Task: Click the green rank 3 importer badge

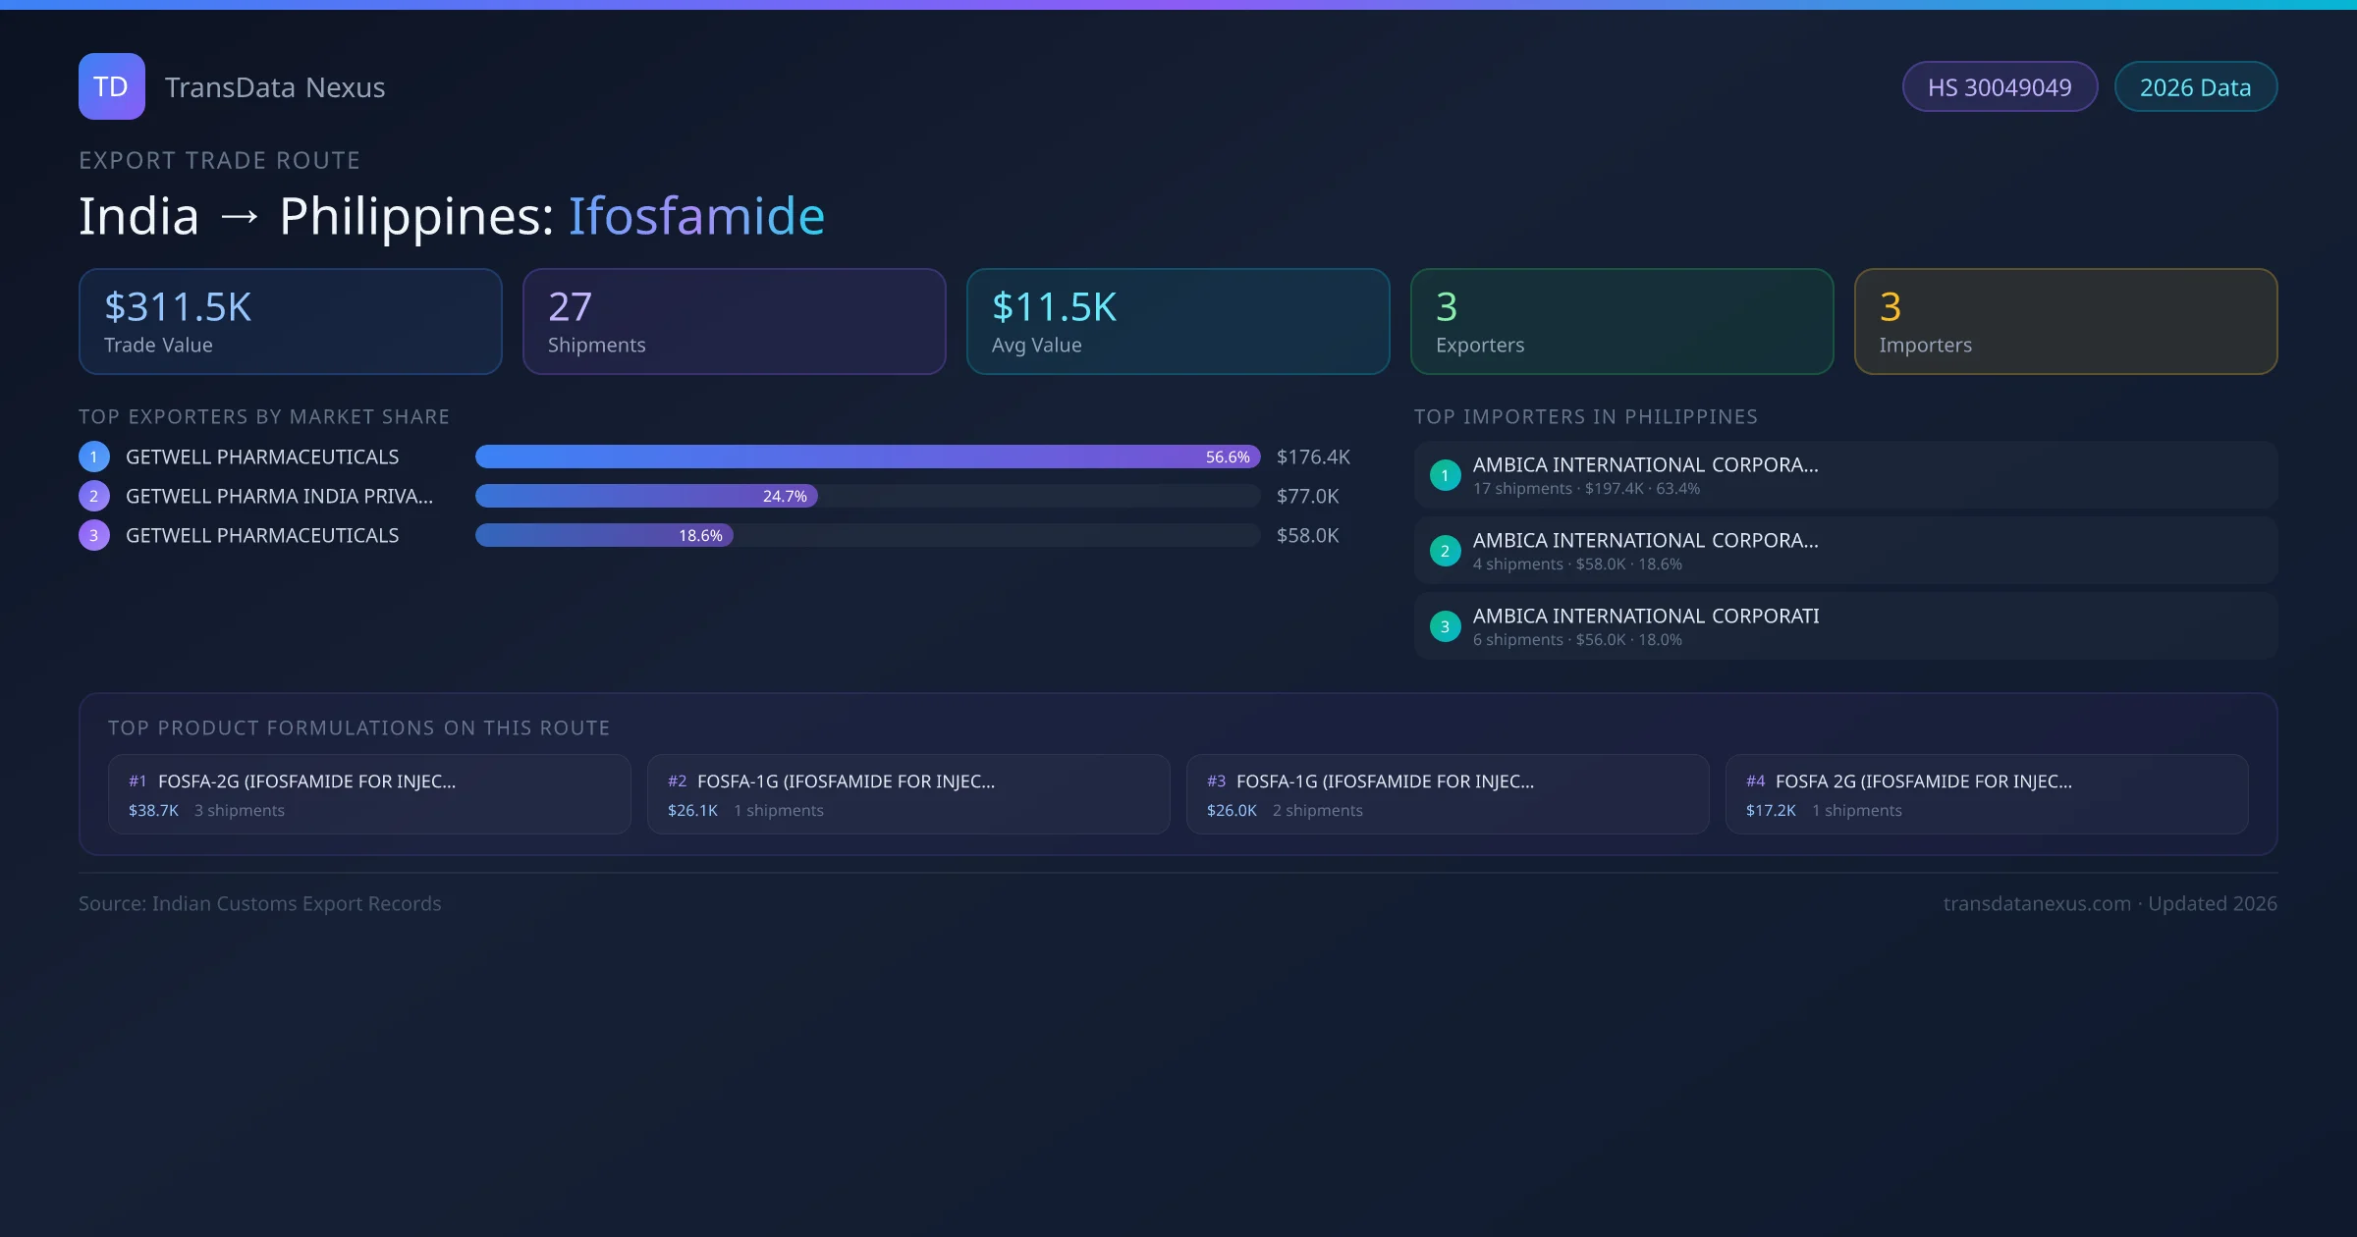Action: point(1445,626)
